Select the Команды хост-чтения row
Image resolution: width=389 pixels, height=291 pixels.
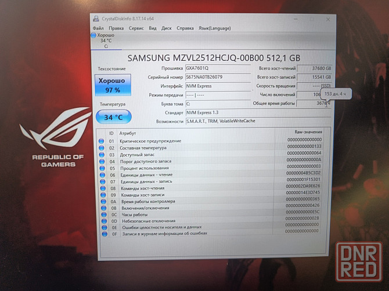210,187
